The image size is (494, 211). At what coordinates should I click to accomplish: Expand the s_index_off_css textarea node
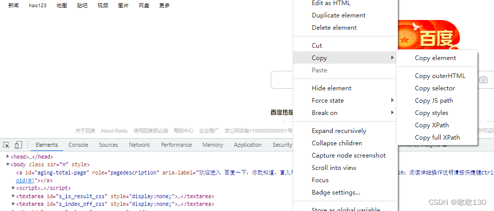[13, 204]
